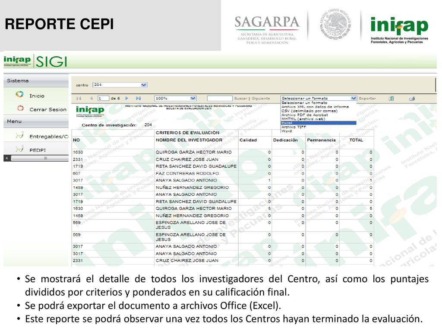Click the Cerrar Sesion power icon
Image resolution: width=442 pixels, height=331 pixels.
pos(20,108)
